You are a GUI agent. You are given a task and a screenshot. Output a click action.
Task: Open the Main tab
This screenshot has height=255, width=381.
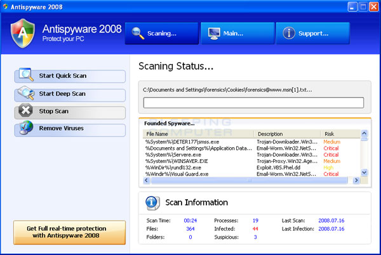[237, 33]
